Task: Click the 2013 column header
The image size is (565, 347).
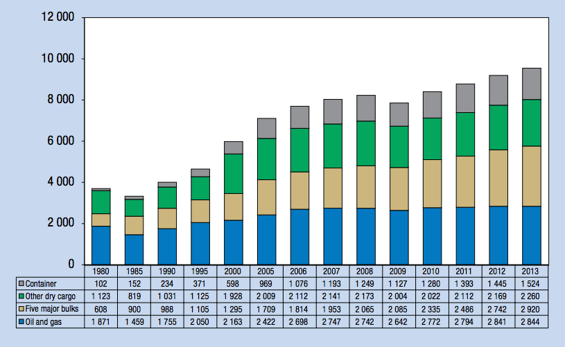Action: [530, 272]
